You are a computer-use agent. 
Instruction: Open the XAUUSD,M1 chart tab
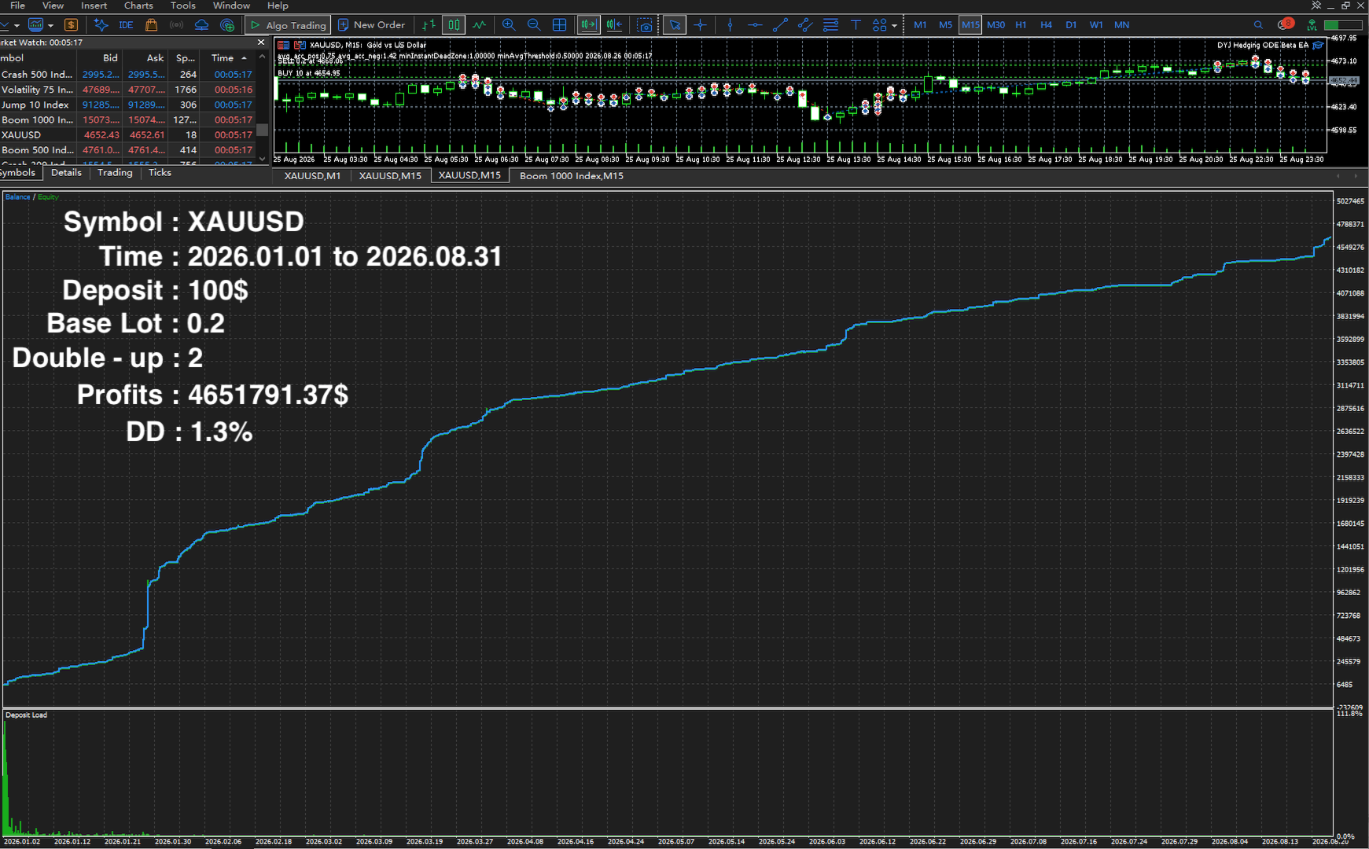312,176
